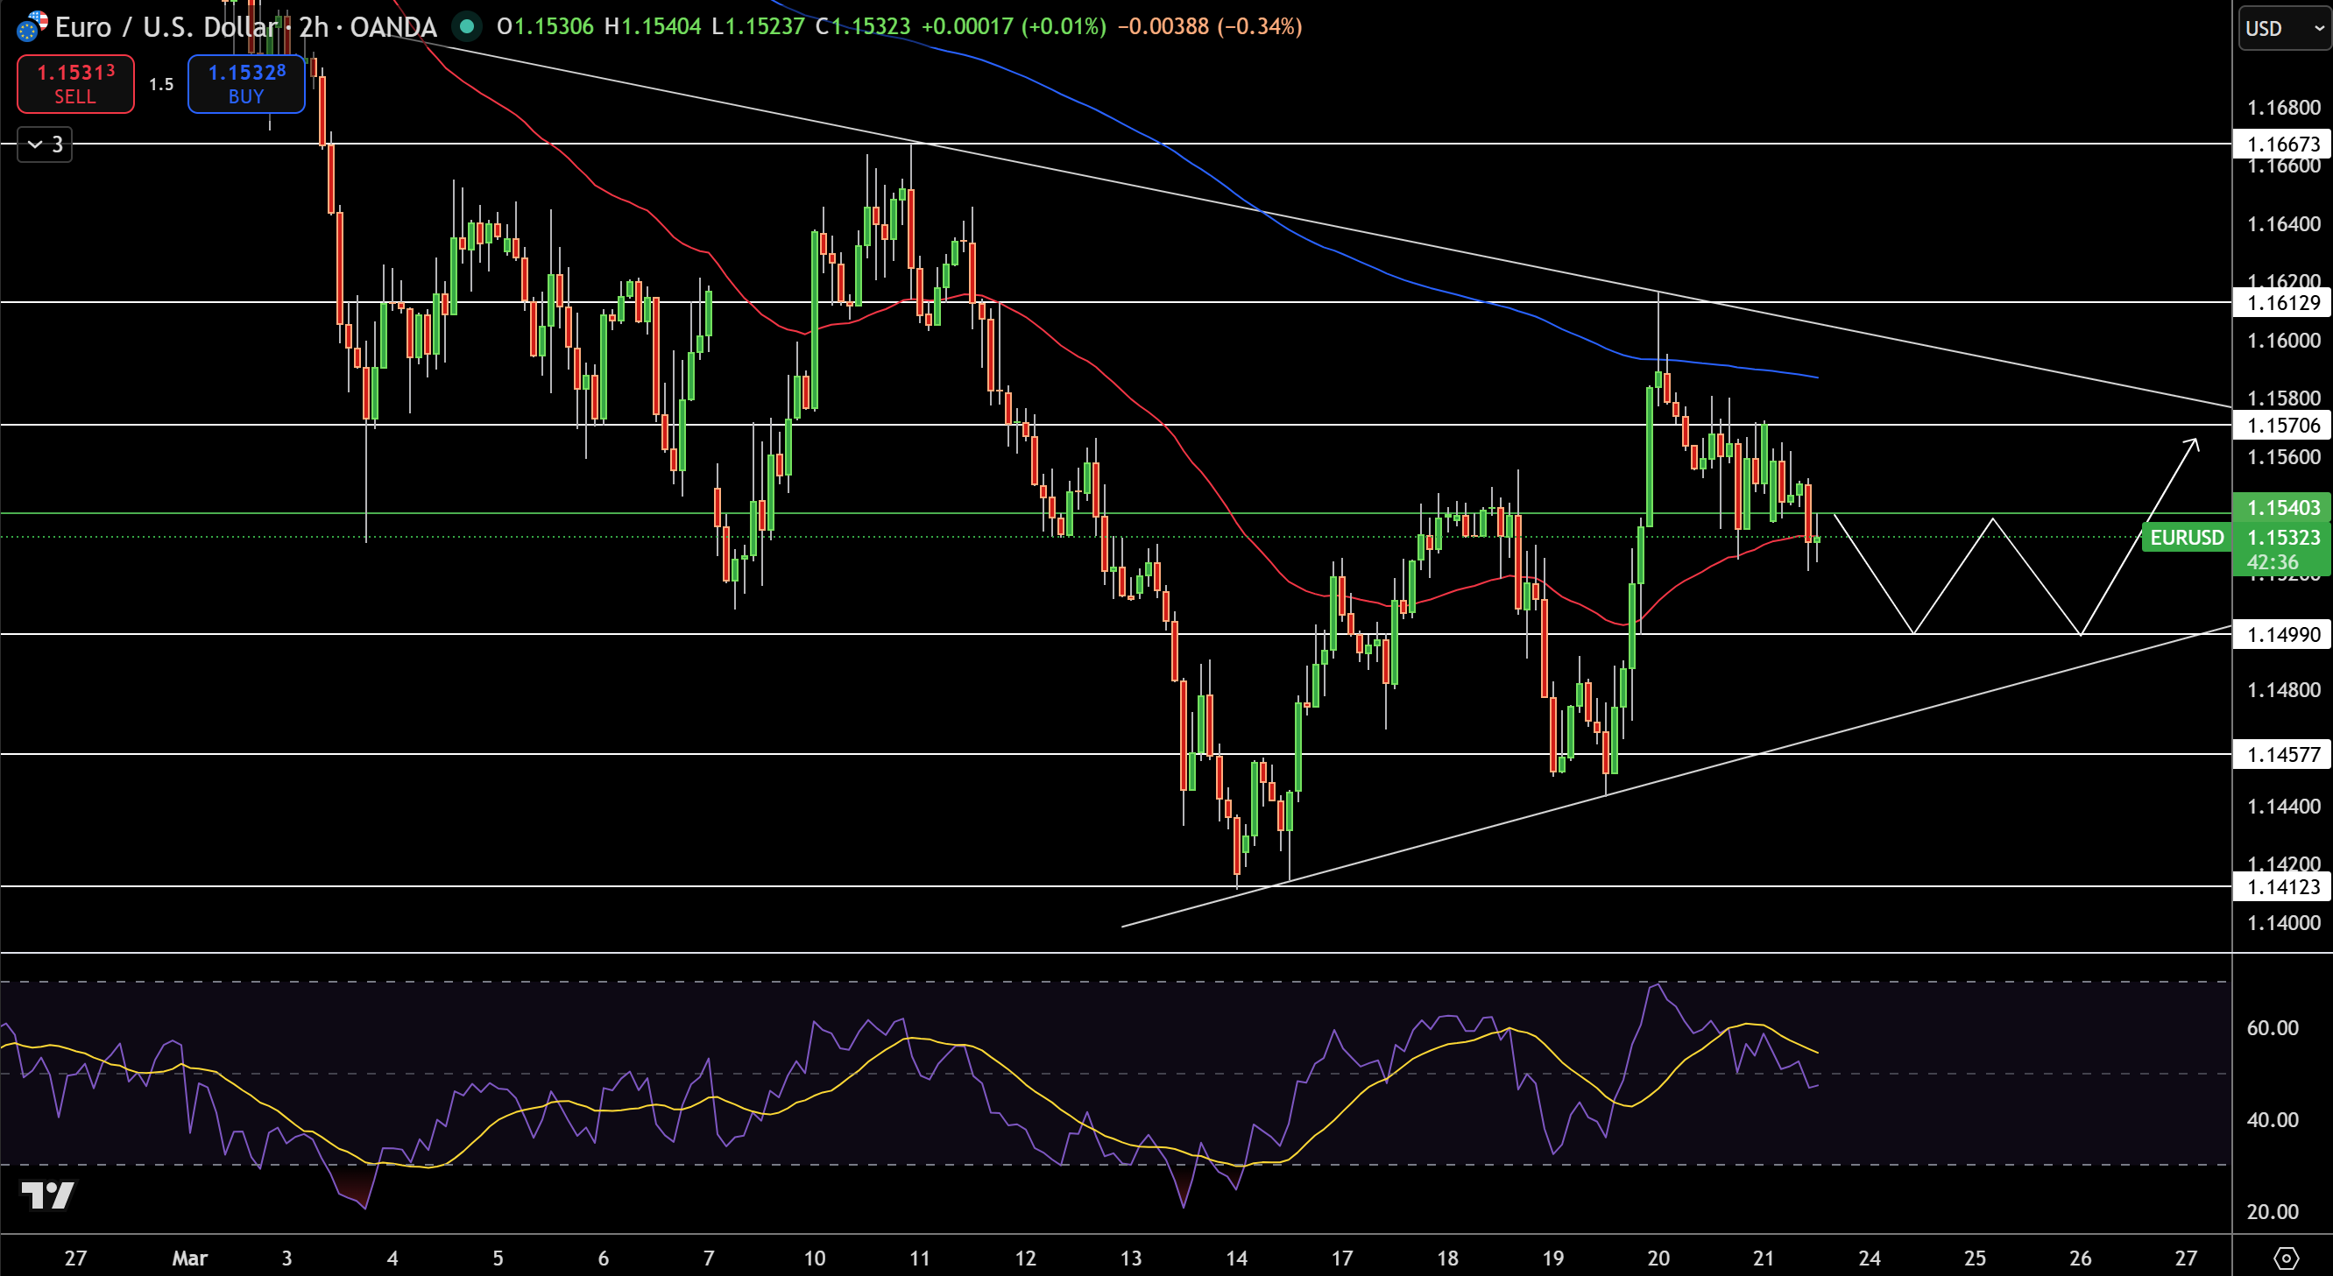Select the 1.14123 price level label
Image resolution: width=2333 pixels, height=1276 pixels.
2283,886
